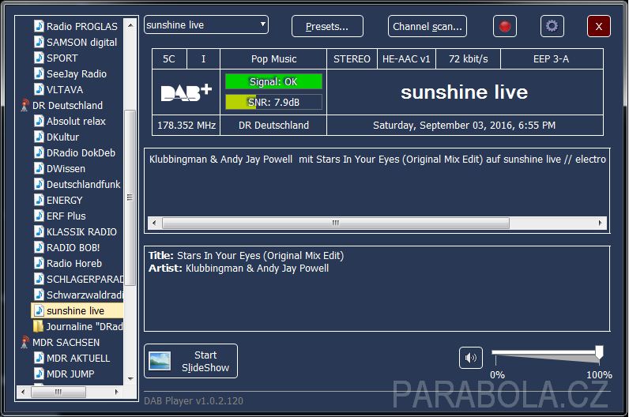Click the station list scroll up arrow
Image resolution: width=629 pixels, height=417 pixels.
coord(130,24)
